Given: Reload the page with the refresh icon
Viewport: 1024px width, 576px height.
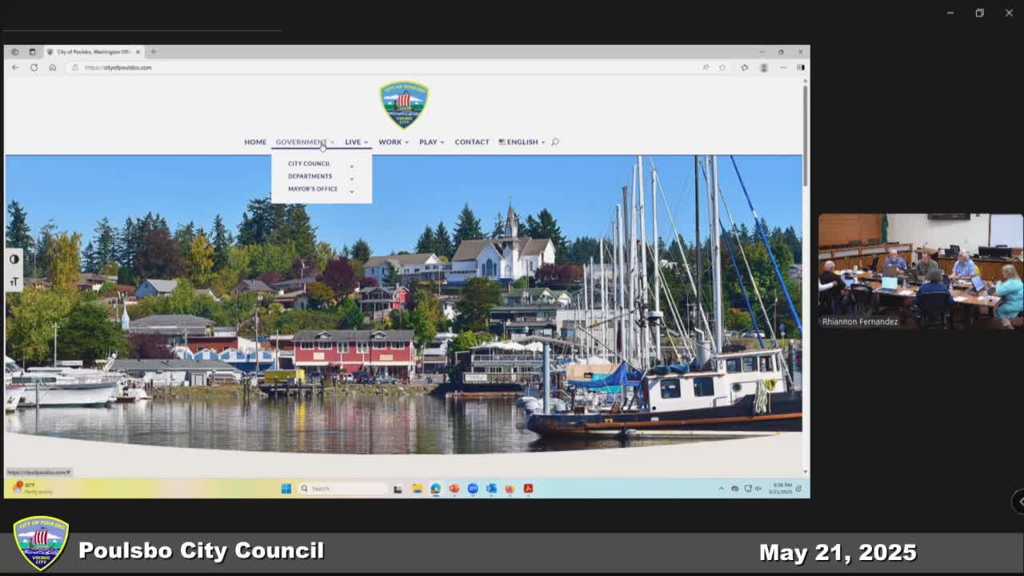Looking at the screenshot, I should [x=34, y=67].
